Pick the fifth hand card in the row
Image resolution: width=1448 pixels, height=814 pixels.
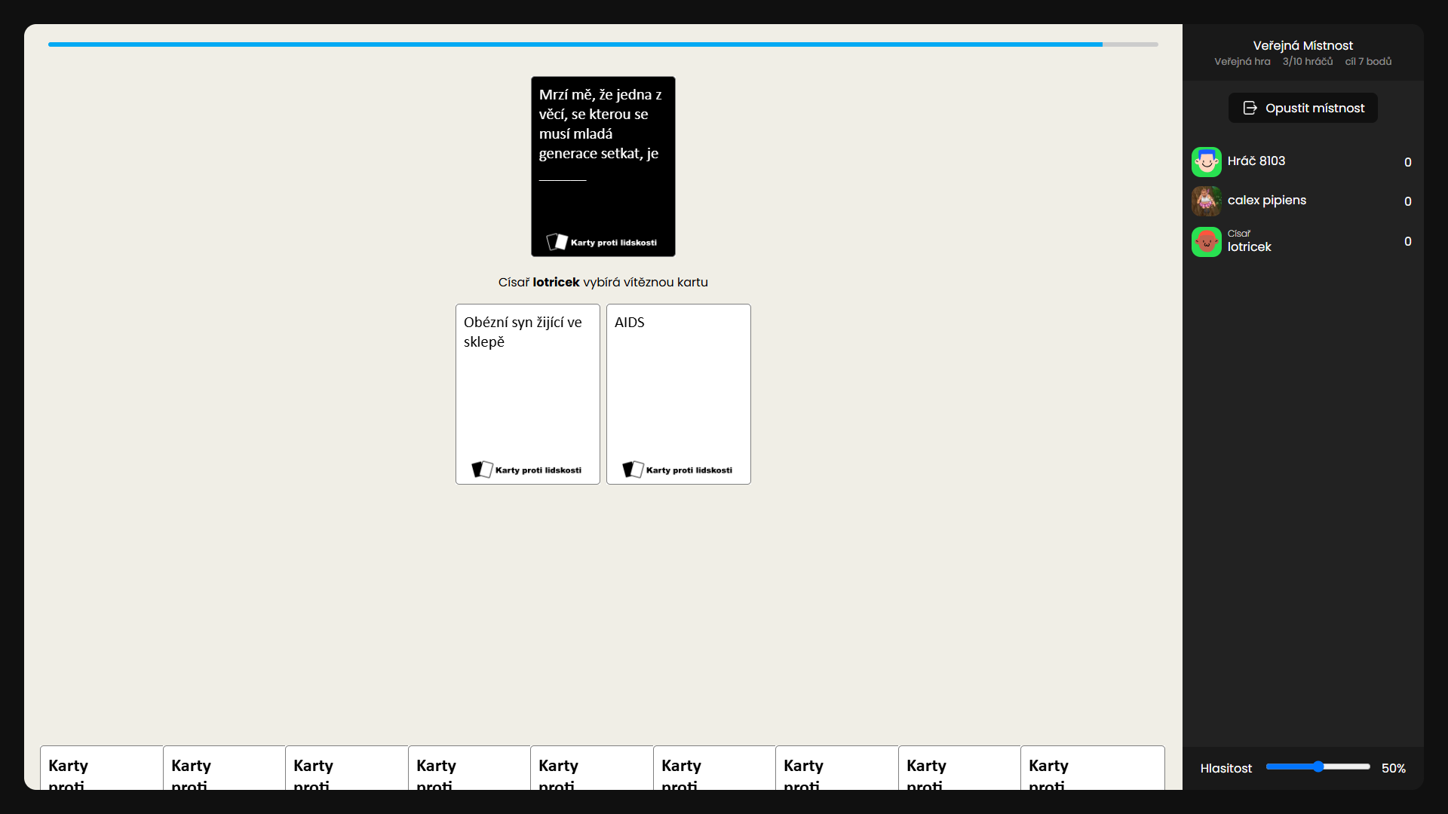pos(591,769)
